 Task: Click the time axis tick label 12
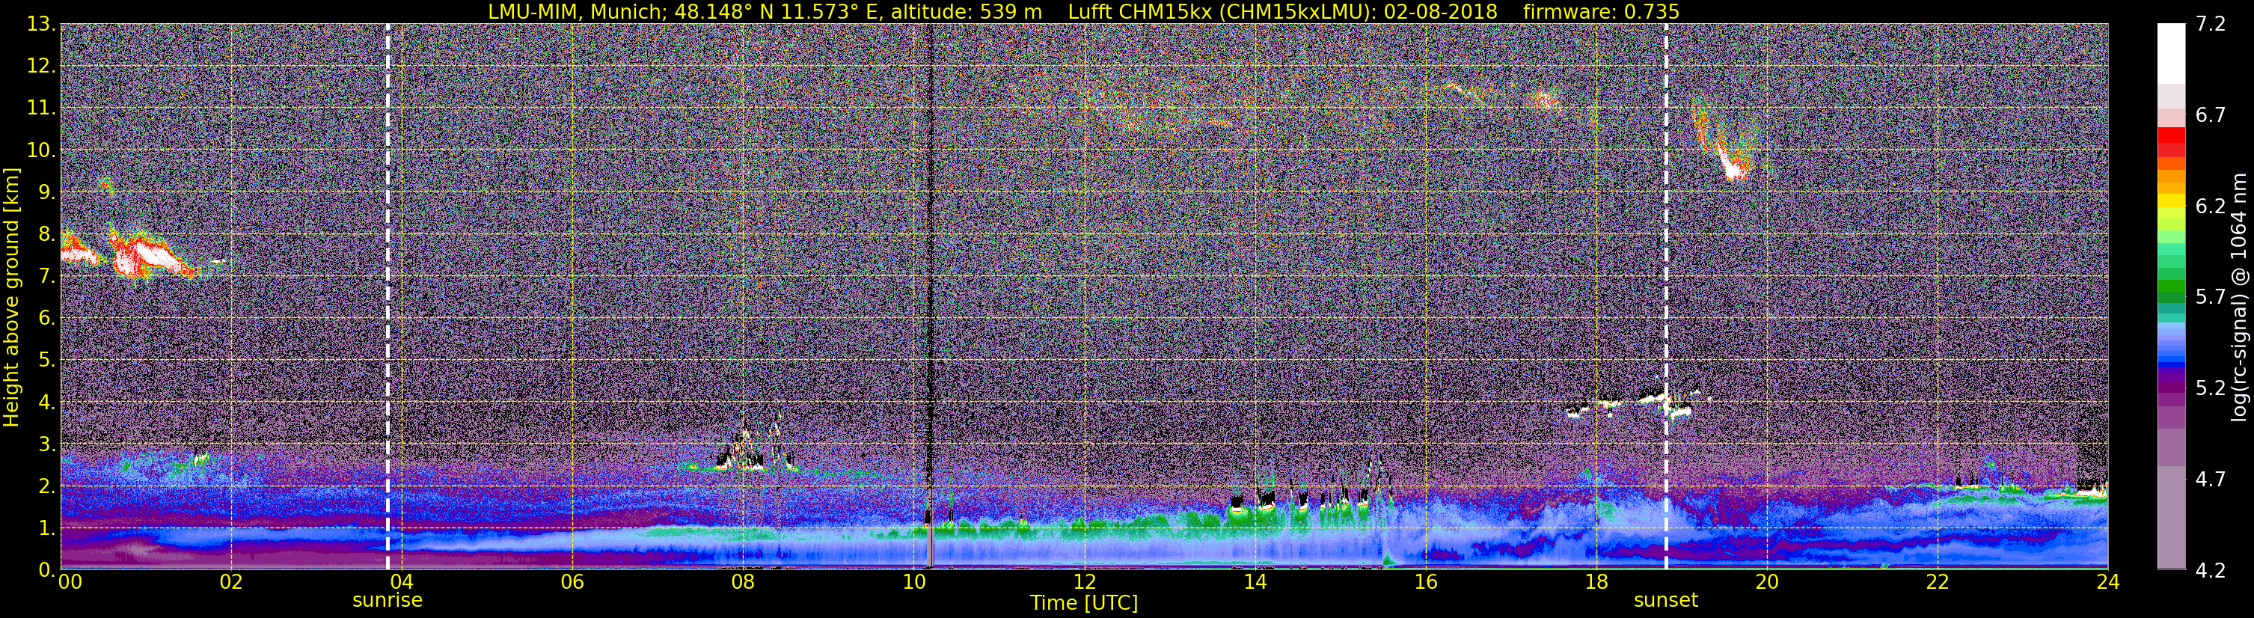point(1084,582)
